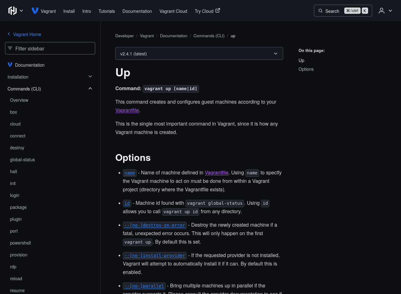Open the user account menu icon
This screenshot has width=401, height=294.
[382, 11]
